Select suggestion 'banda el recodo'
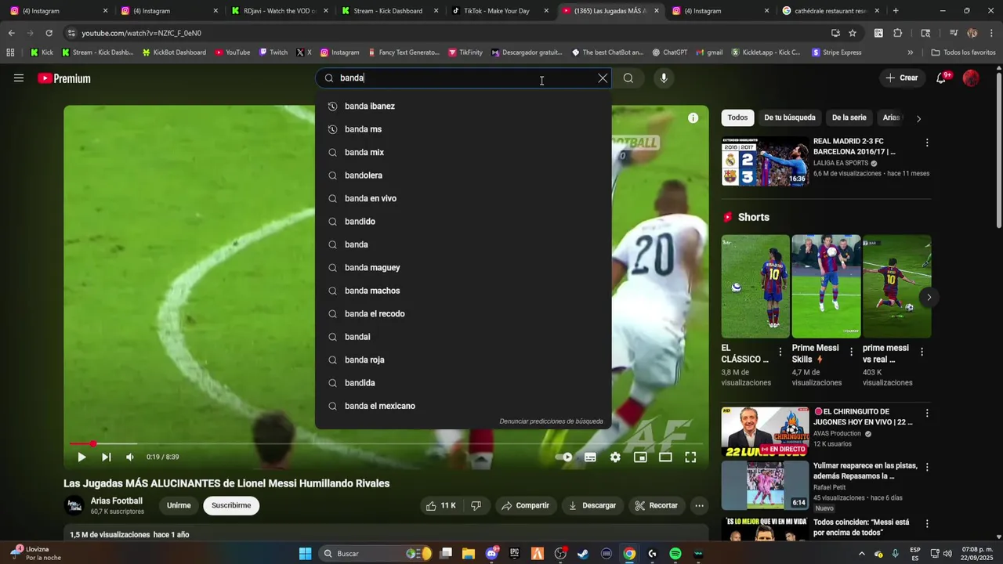The width and height of the screenshot is (1003, 564). [463, 314]
